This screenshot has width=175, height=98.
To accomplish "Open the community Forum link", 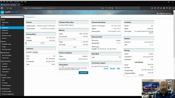I will 106,68.
